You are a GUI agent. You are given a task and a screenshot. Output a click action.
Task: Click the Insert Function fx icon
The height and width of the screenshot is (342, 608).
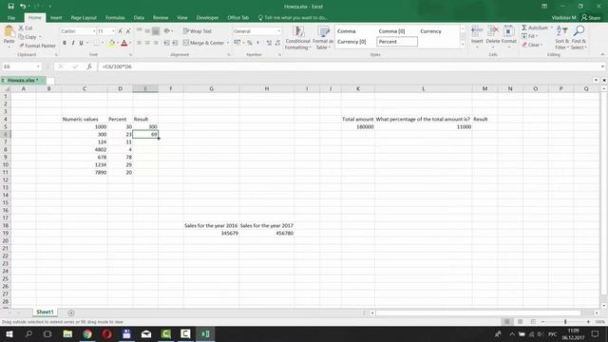[89, 66]
